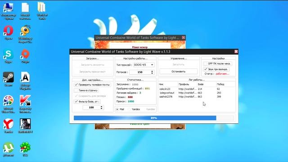Launch Steam from the desktop
Screen dimensions: 288x162
click(8, 79)
